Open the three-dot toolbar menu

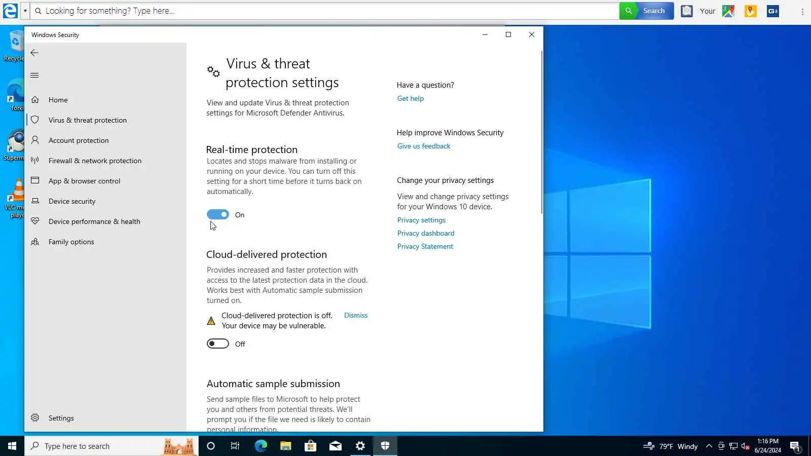pos(802,11)
